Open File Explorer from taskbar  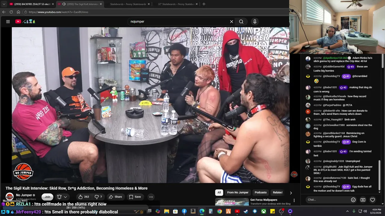[x=167, y=211]
